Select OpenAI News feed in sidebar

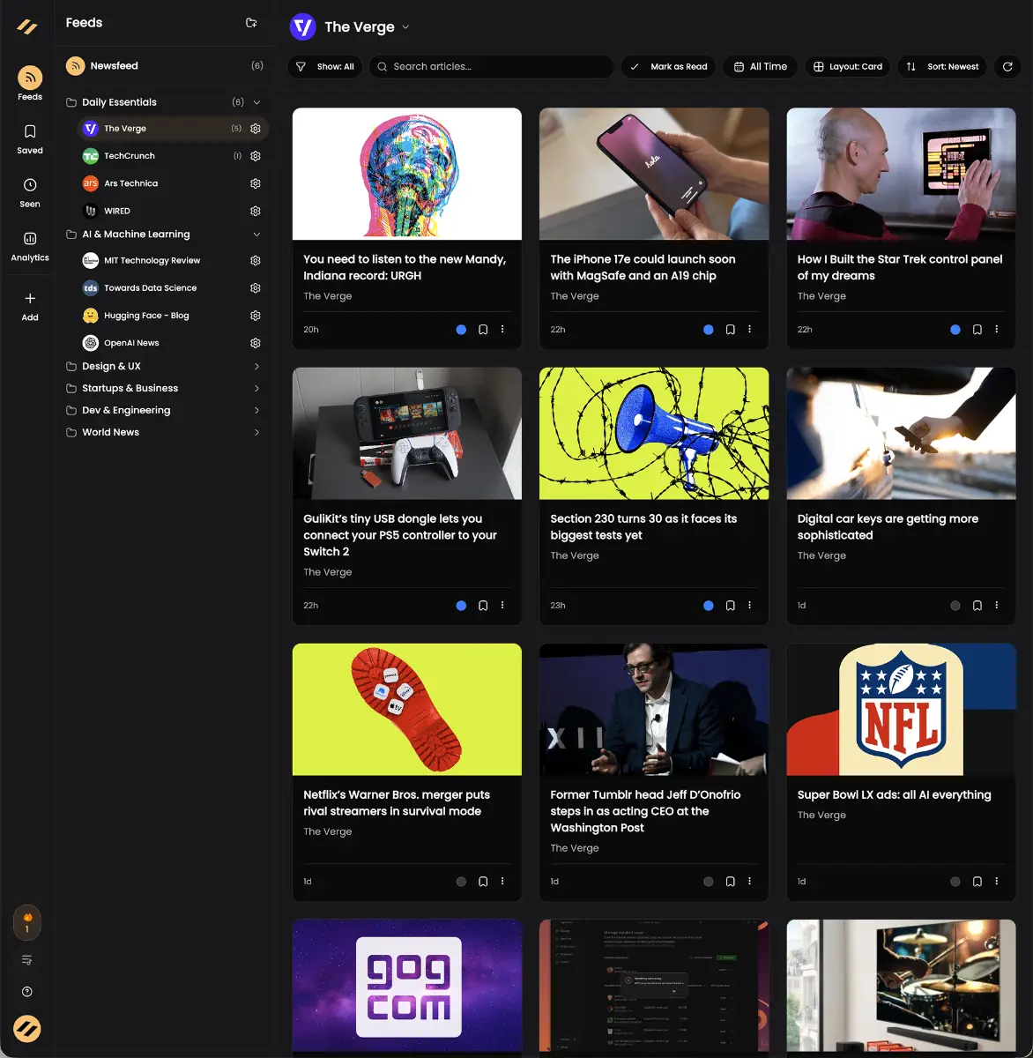[x=131, y=343]
